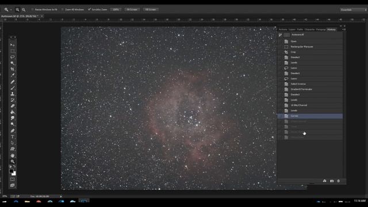Set the background color swatch
Image resolution: width=368 pixels, height=207 pixels.
[14, 174]
